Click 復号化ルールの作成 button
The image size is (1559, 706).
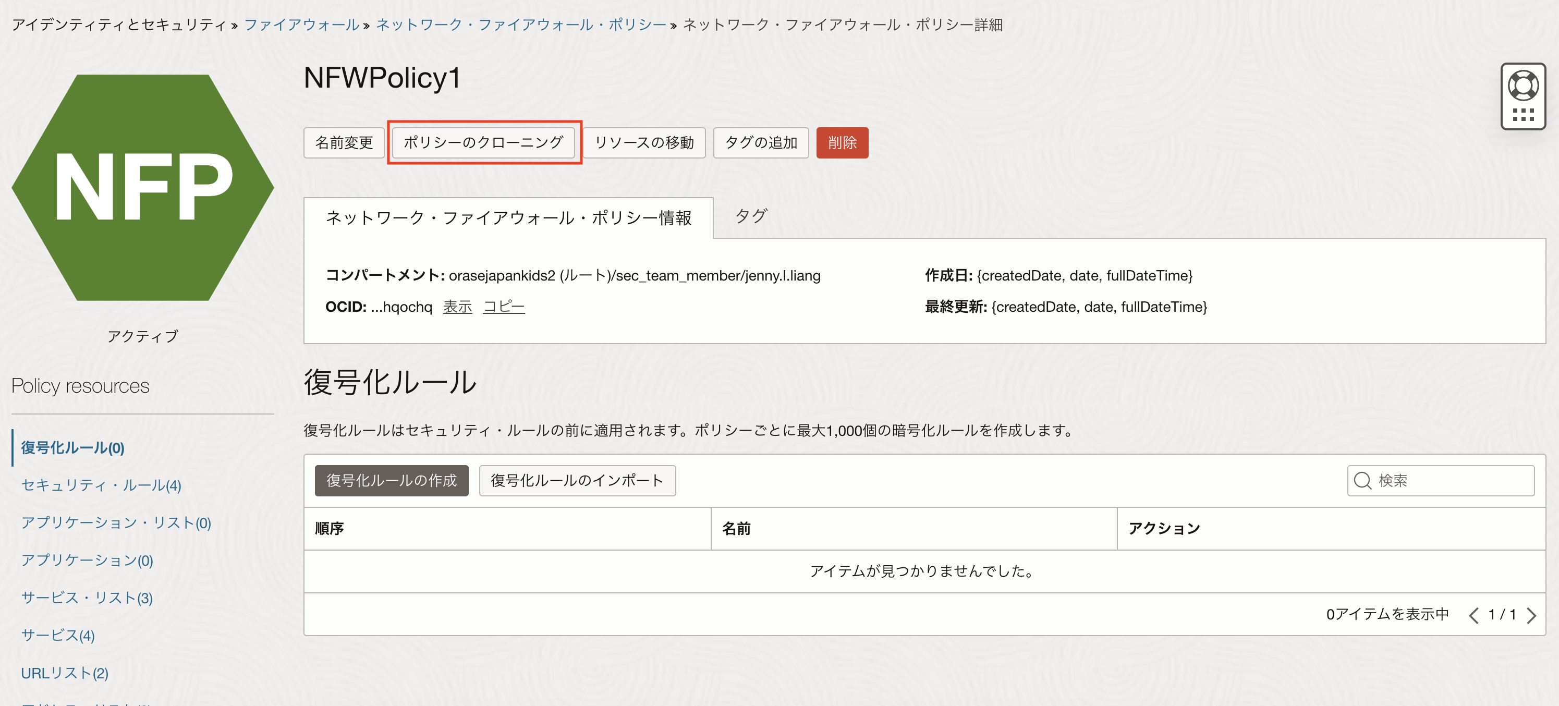tap(392, 480)
